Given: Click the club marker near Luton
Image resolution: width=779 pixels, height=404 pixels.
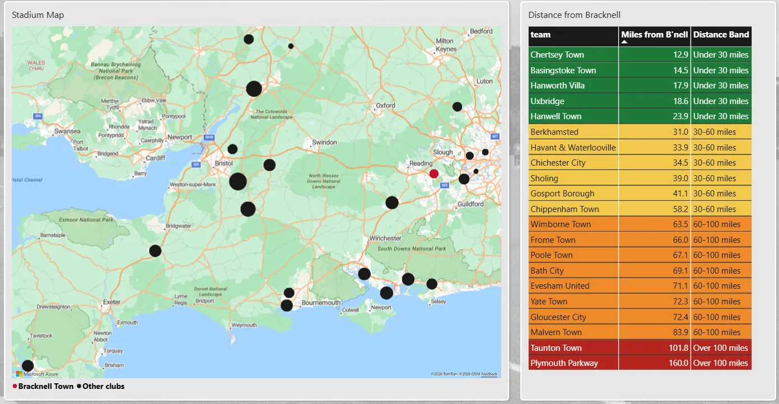Looking at the screenshot, I should [x=457, y=106].
